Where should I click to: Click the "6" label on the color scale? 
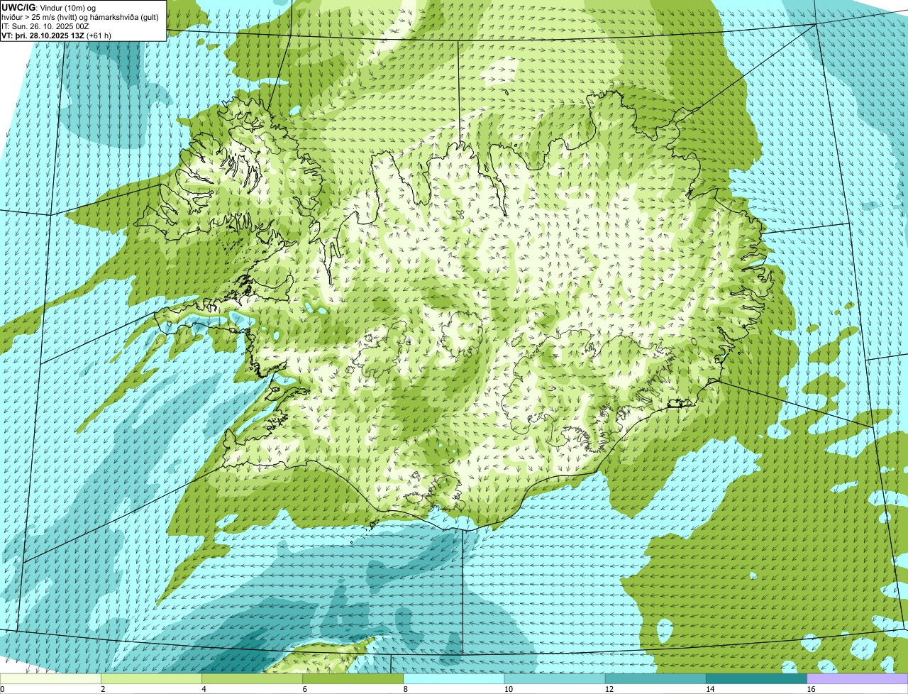point(305,689)
